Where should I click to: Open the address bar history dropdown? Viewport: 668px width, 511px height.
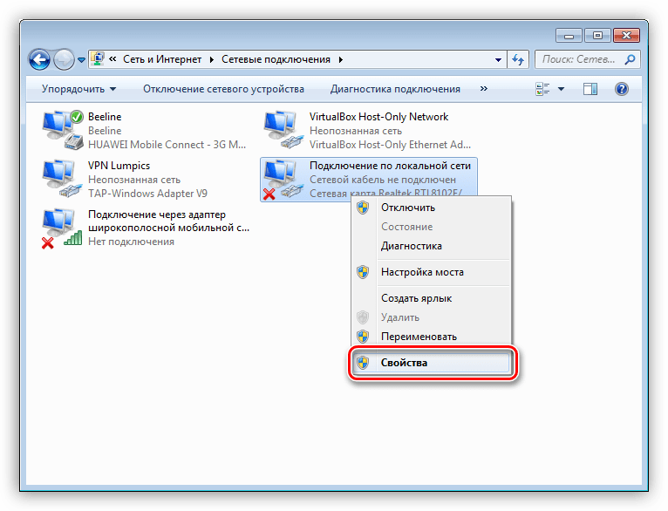[x=498, y=59]
